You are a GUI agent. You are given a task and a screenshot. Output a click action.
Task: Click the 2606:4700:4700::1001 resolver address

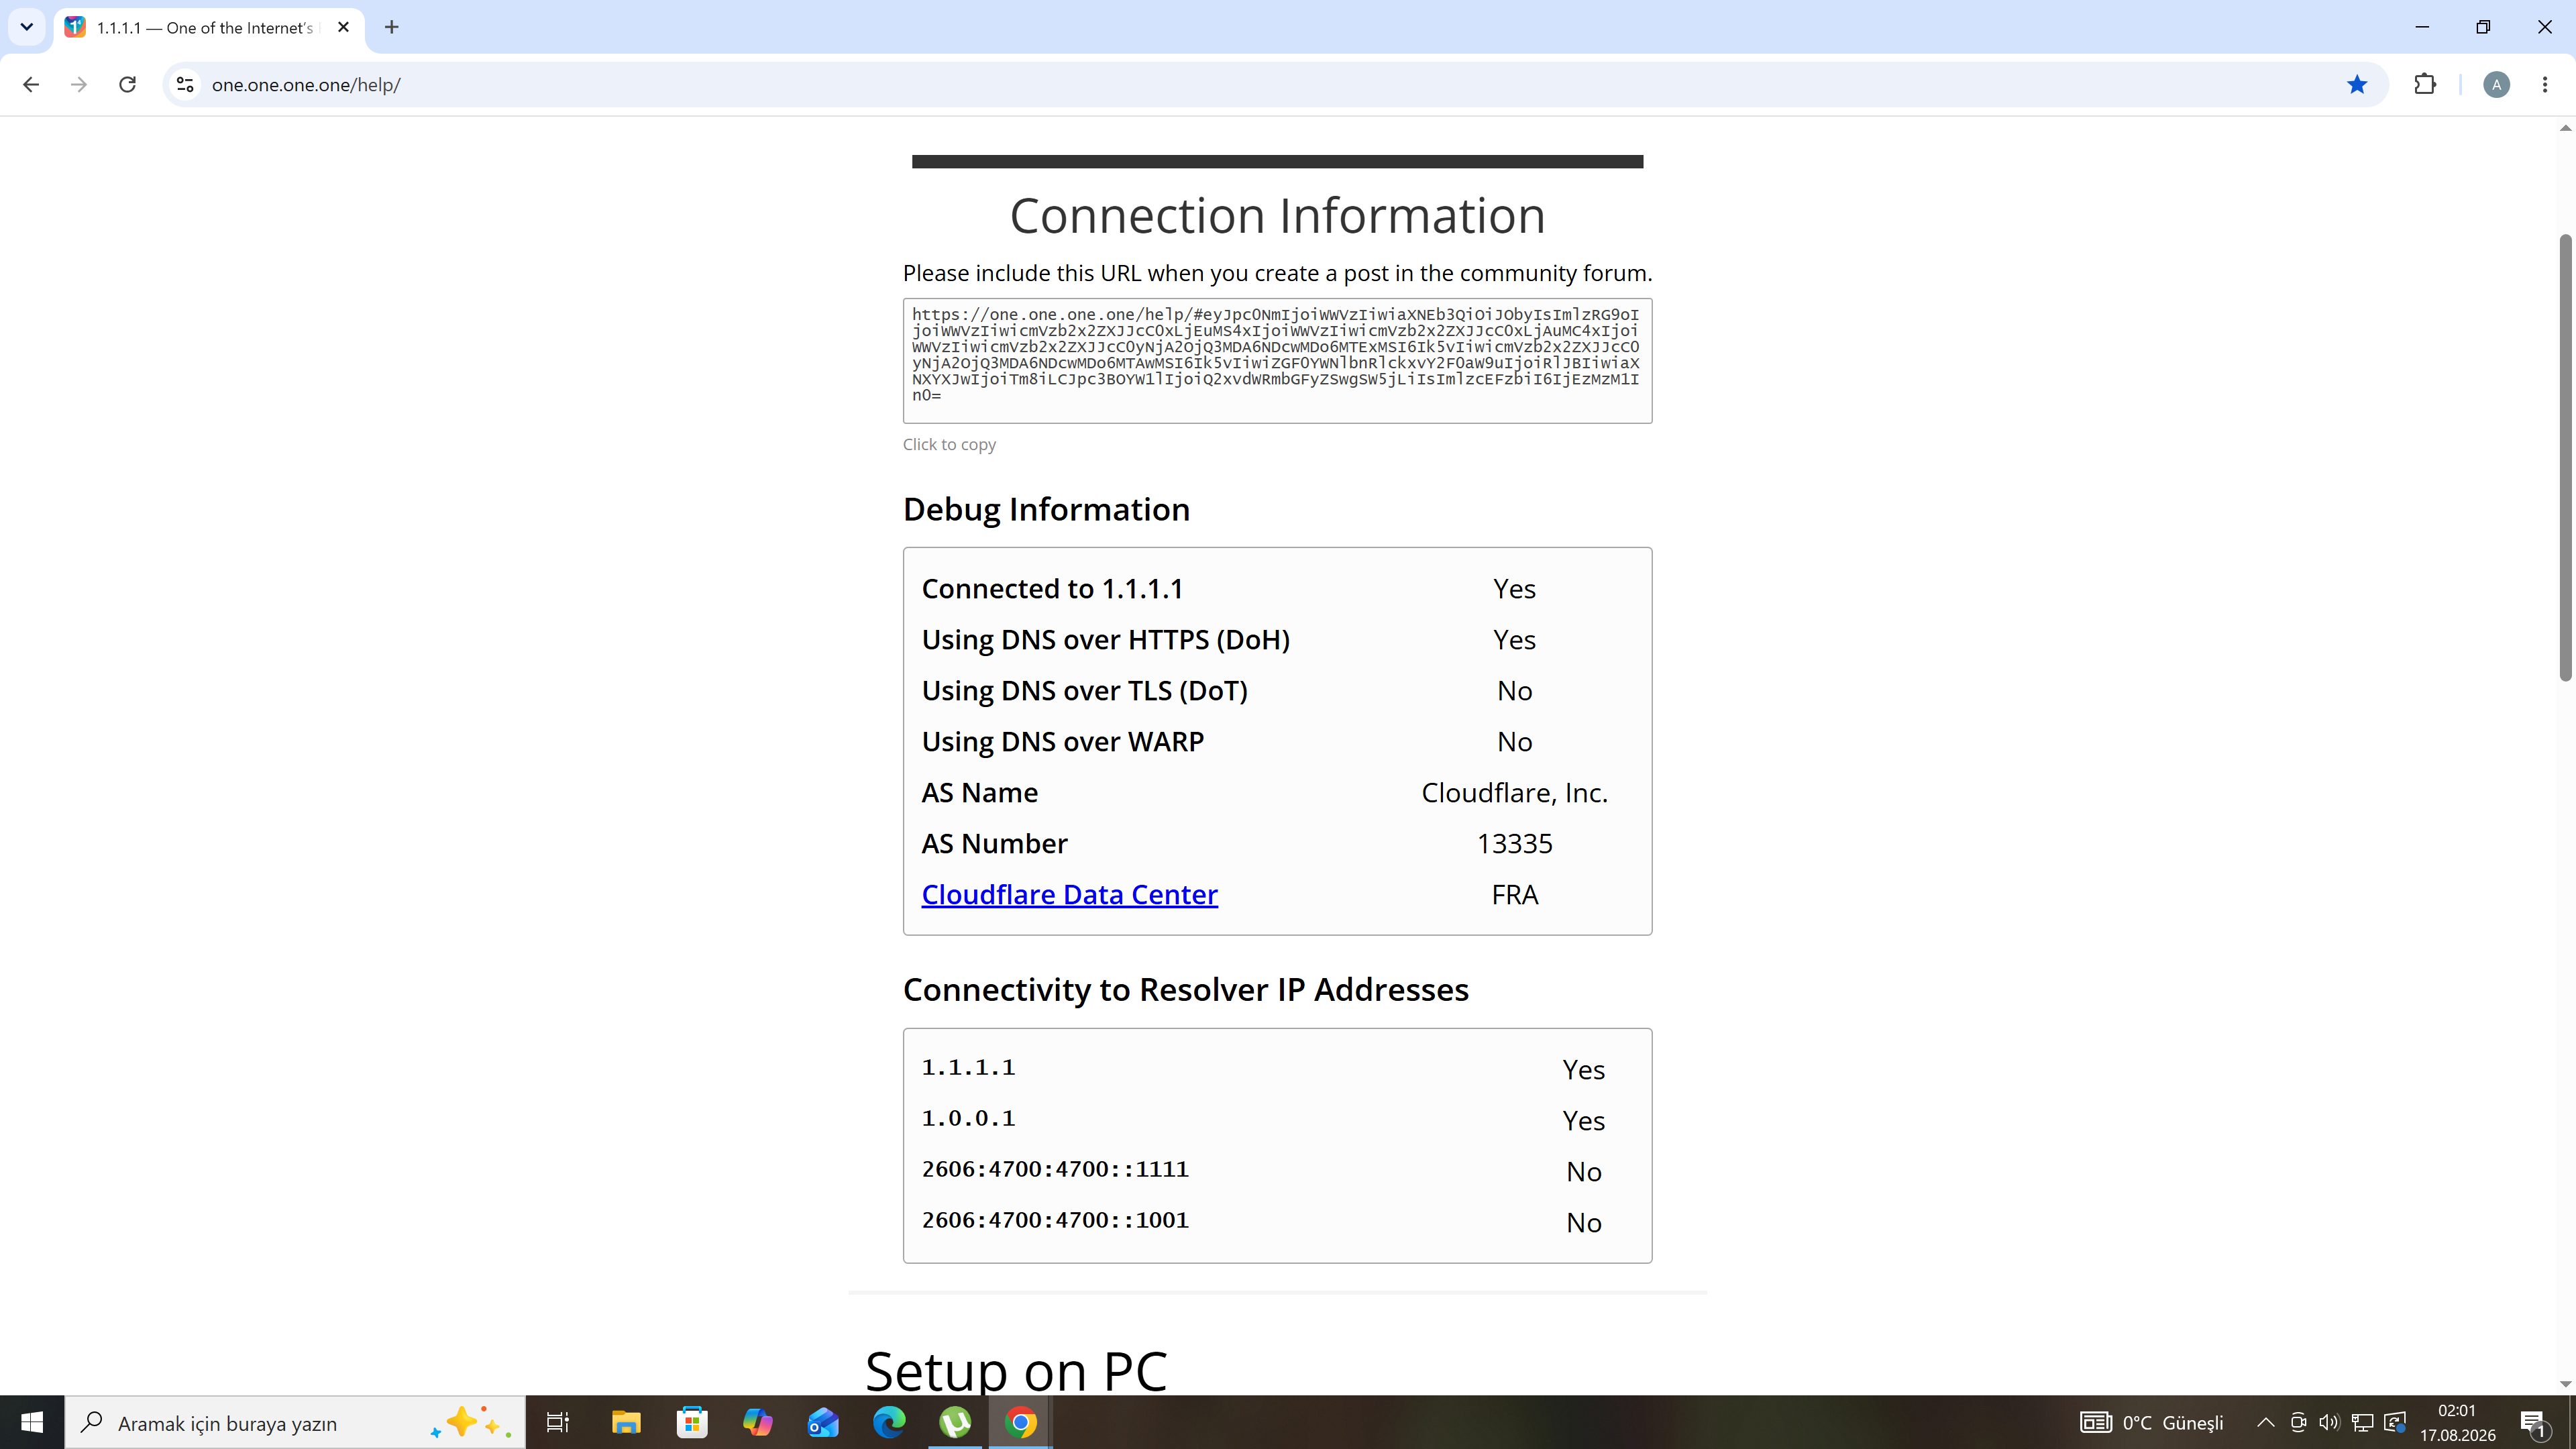pyautogui.click(x=1055, y=1220)
